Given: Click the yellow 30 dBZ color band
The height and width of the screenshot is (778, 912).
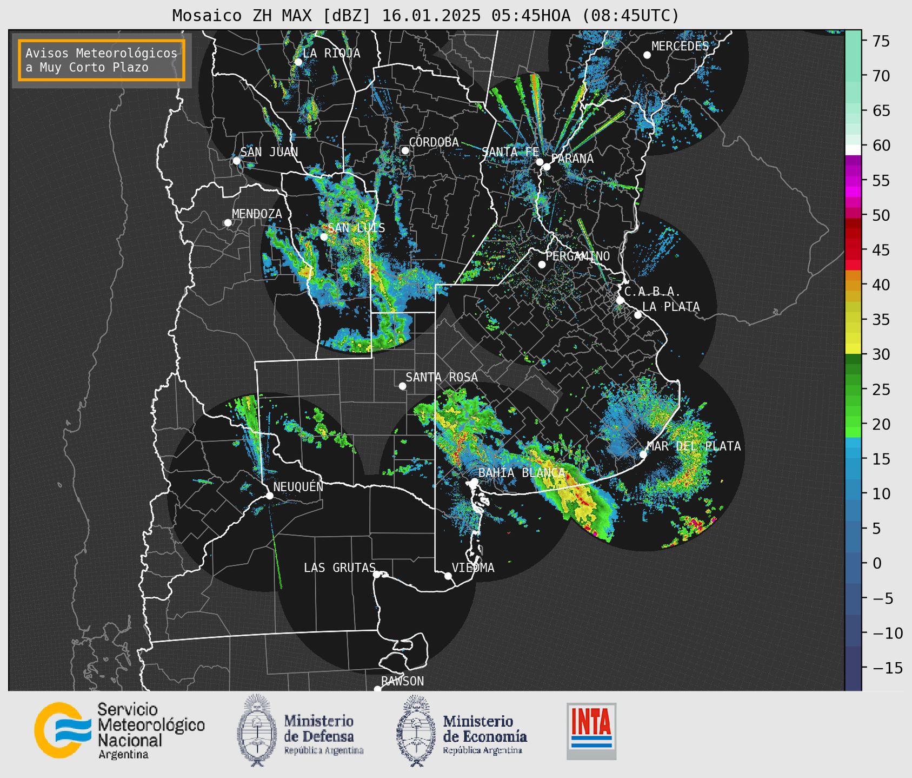Looking at the screenshot, I should [853, 348].
